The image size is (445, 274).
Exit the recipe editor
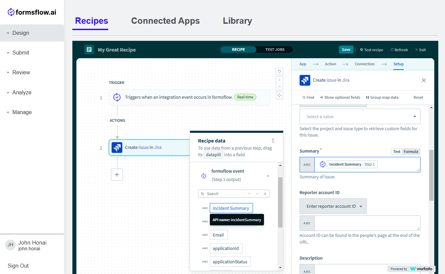(x=421, y=50)
